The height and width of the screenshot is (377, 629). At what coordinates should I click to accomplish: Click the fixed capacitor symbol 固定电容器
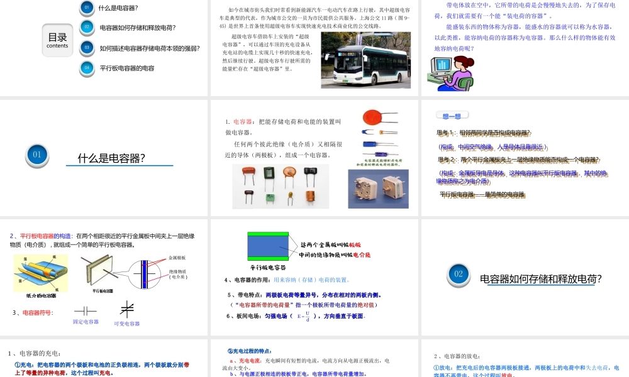[x=86, y=311]
